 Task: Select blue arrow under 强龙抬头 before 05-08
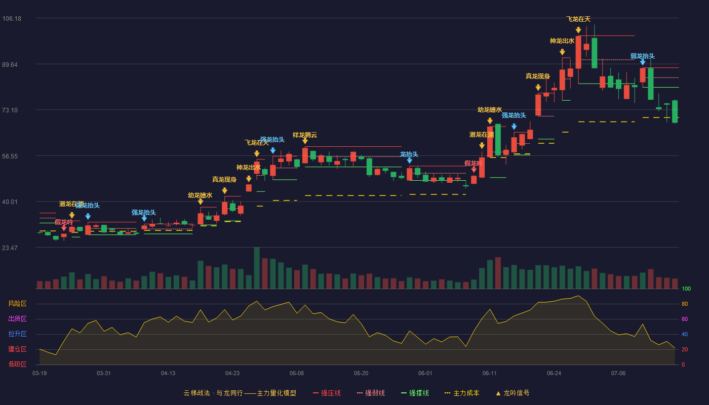click(x=273, y=151)
